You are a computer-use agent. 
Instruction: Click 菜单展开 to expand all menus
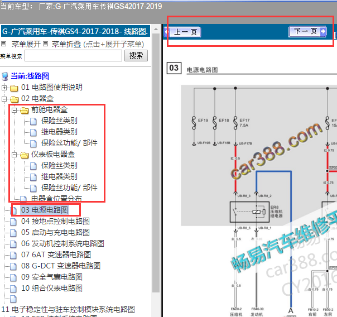26,44
